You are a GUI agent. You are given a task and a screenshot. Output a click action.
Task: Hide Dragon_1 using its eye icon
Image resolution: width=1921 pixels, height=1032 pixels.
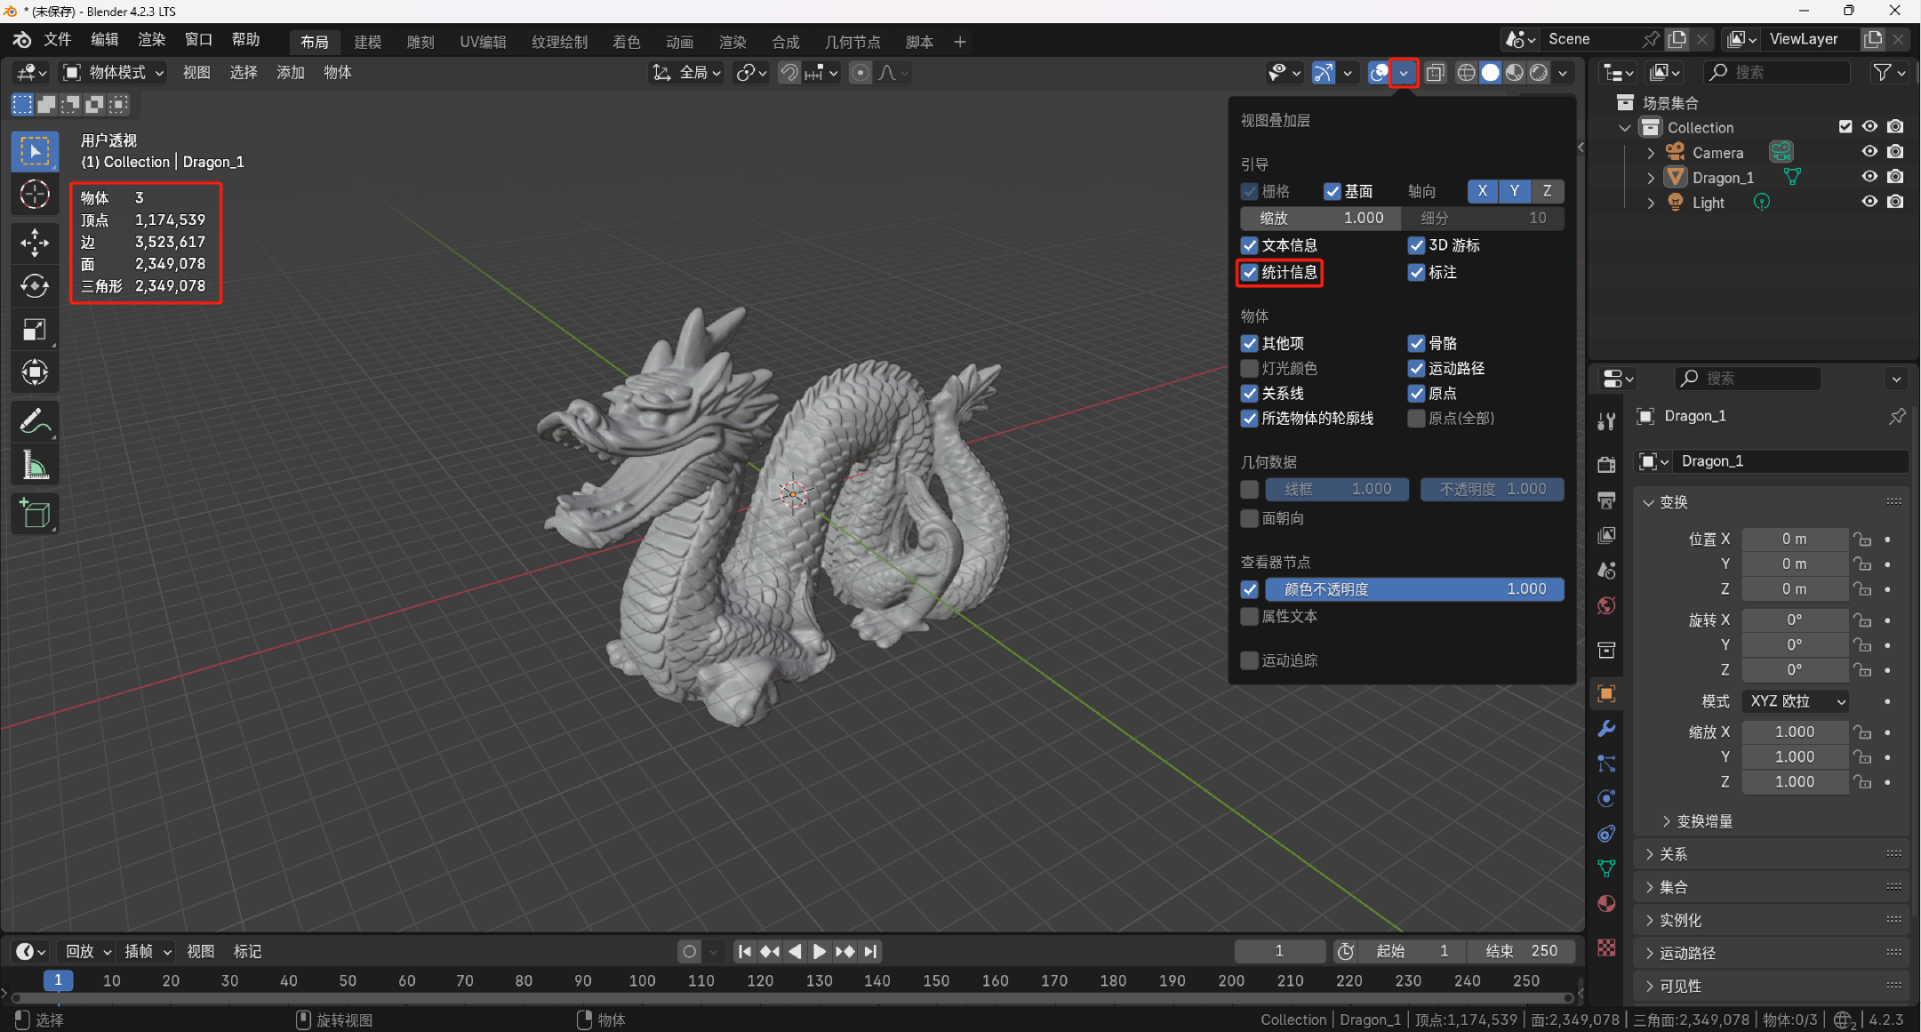tap(1869, 177)
